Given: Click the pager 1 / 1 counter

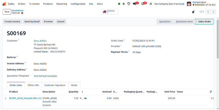Looking at the screenshot, I should tap(202, 12).
